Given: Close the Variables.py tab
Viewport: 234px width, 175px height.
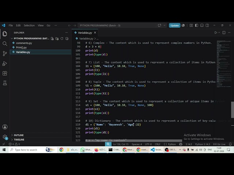Looking at the screenshot, I should pyautogui.click(x=95, y=32).
